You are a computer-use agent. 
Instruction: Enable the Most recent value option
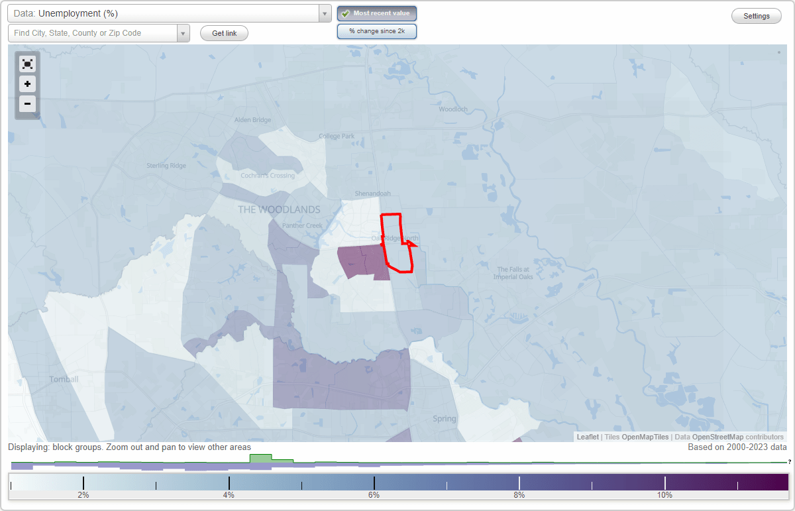click(x=377, y=13)
